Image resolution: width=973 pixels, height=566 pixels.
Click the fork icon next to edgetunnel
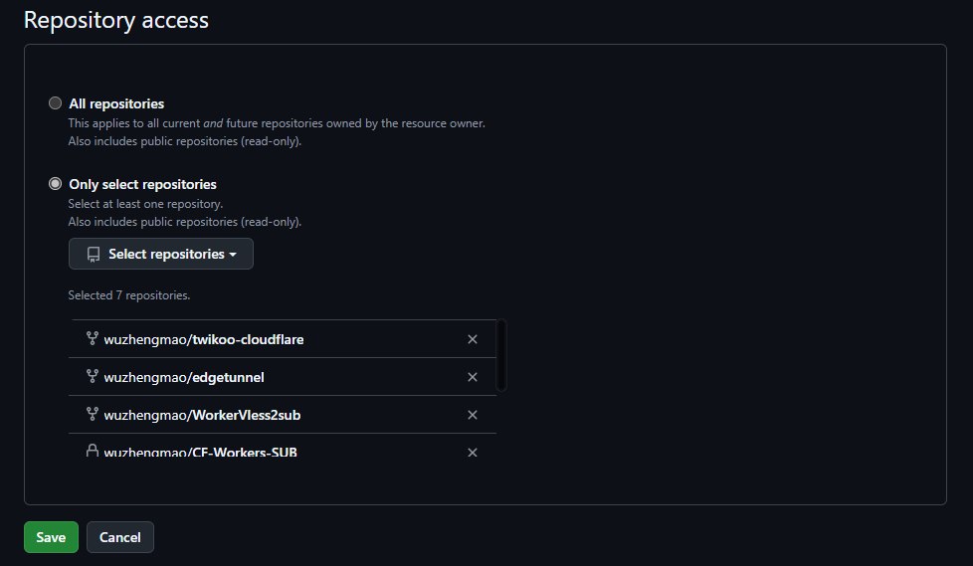[93, 377]
